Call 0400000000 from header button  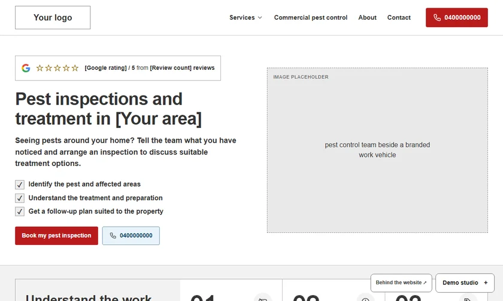[x=457, y=17]
